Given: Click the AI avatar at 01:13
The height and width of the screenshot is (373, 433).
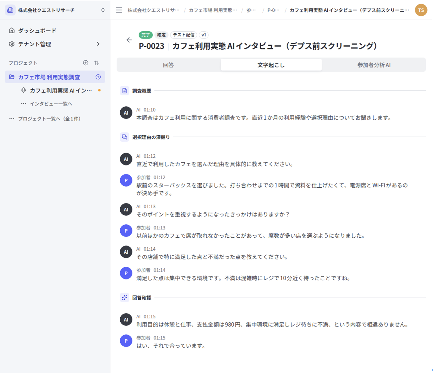Looking at the screenshot, I should point(126,209).
